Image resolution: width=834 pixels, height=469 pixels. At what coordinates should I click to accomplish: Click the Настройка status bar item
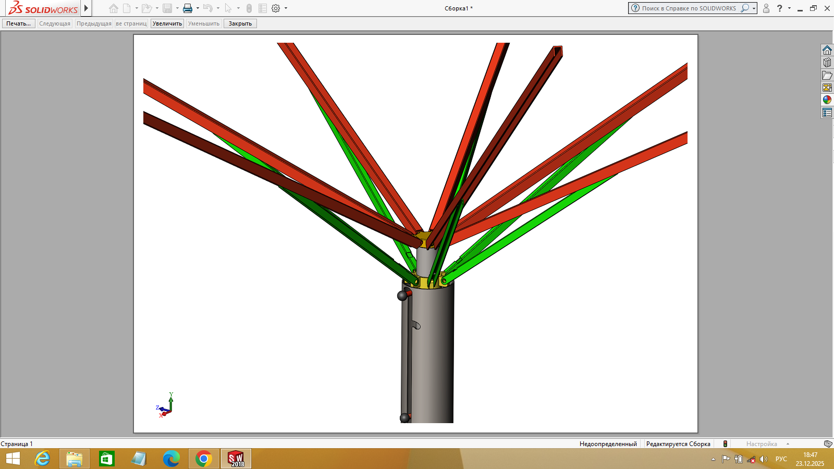[x=762, y=444]
